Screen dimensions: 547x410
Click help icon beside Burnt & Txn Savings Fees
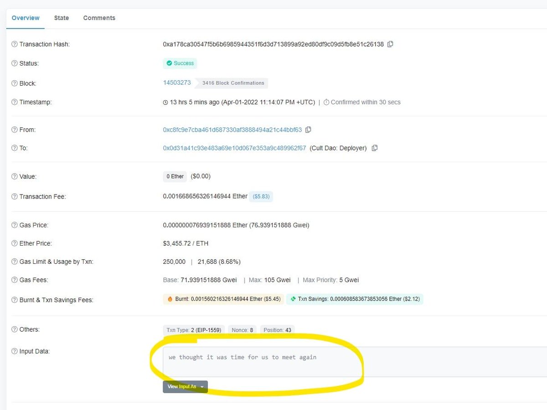point(15,300)
